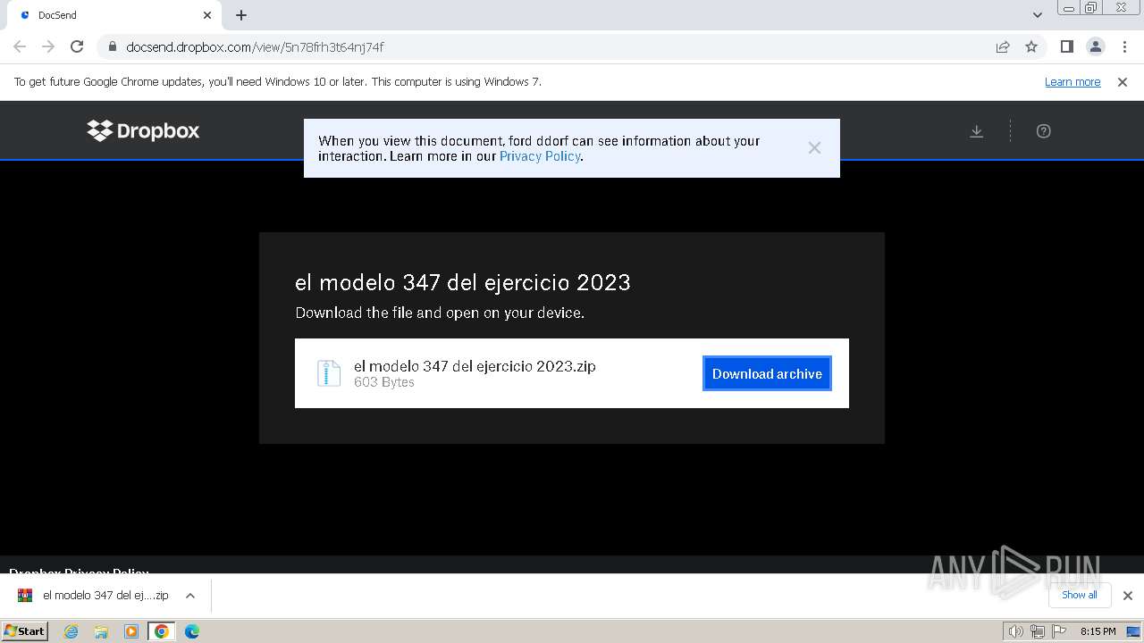Click the address bar URL

[x=255, y=46]
